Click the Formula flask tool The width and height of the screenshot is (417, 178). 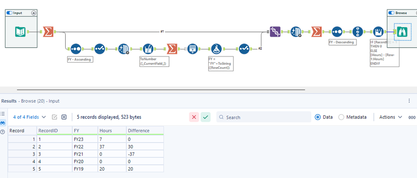coord(216,48)
